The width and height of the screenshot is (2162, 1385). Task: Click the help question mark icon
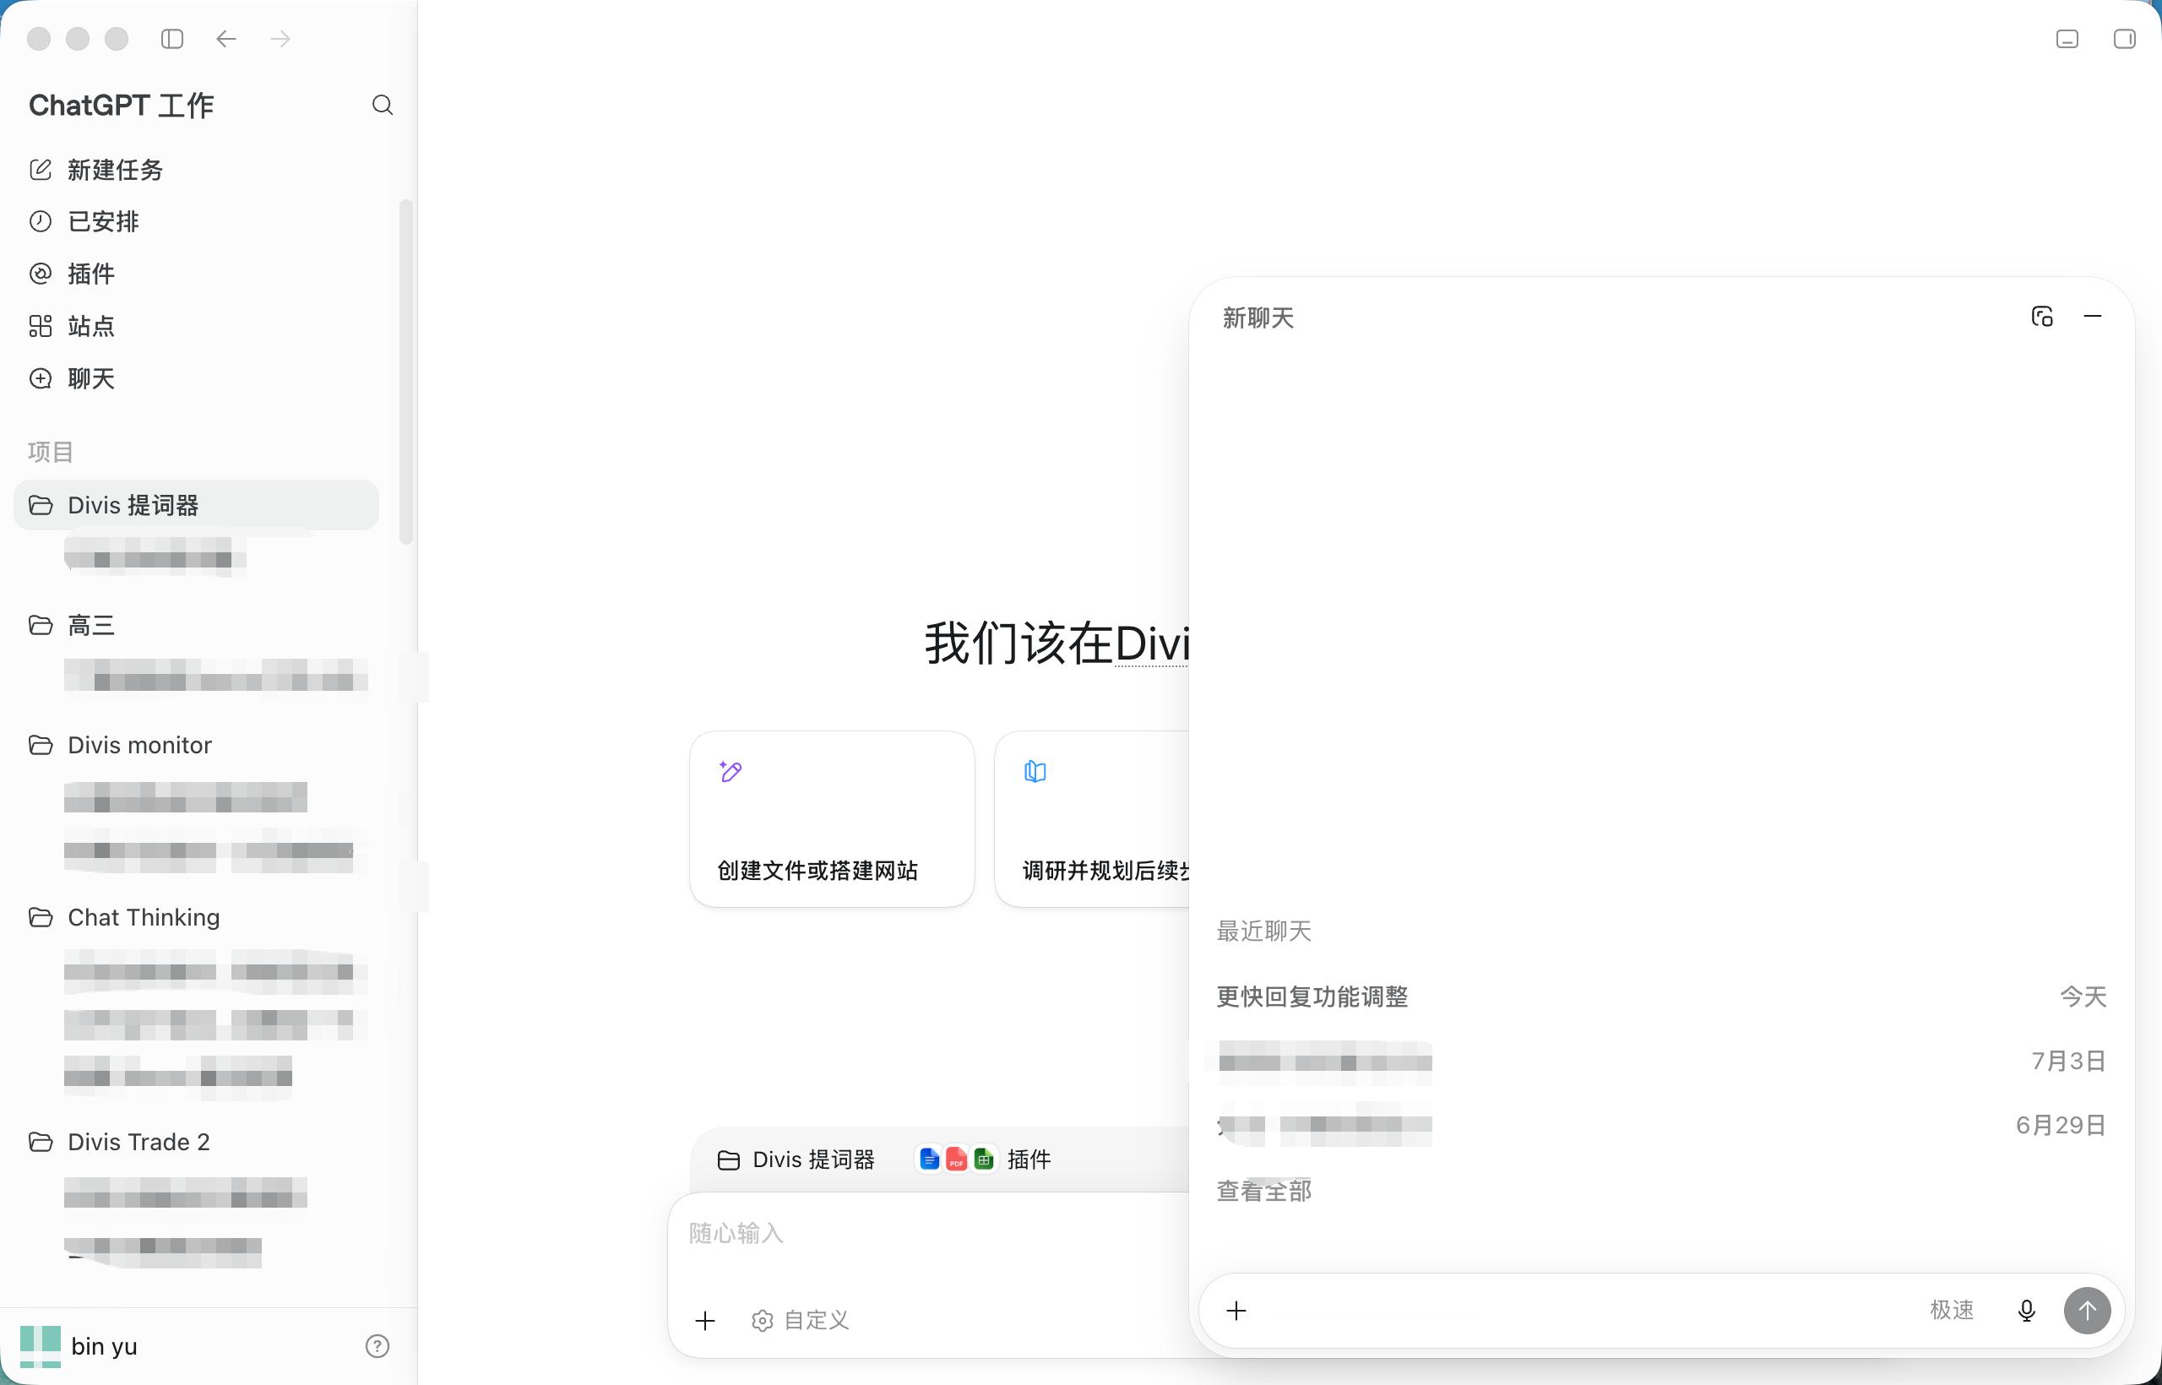377,1346
